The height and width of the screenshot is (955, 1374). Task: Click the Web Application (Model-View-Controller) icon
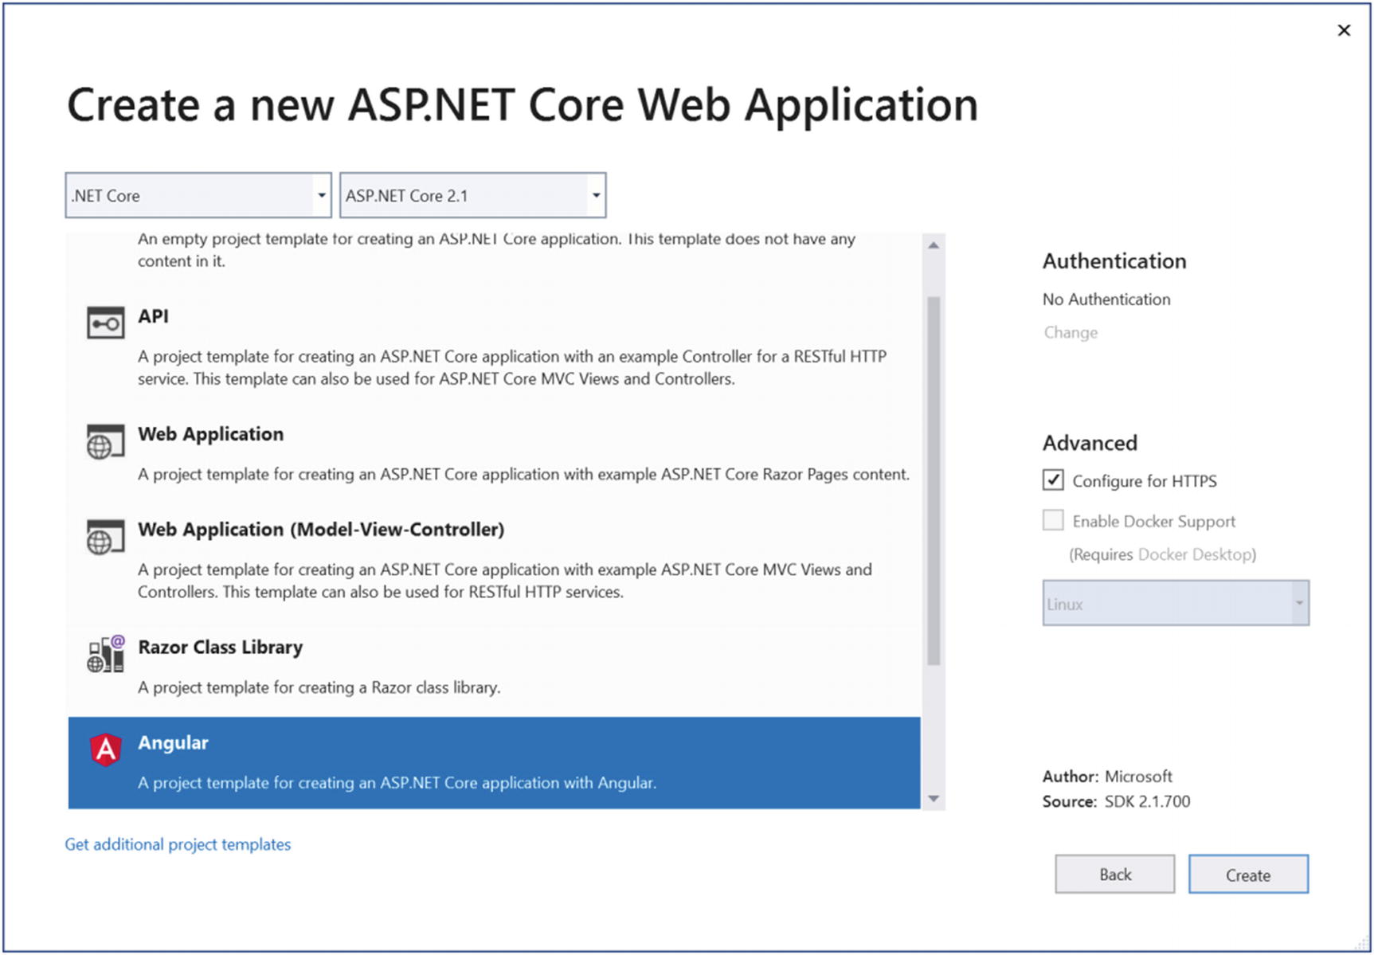[x=105, y=537]
